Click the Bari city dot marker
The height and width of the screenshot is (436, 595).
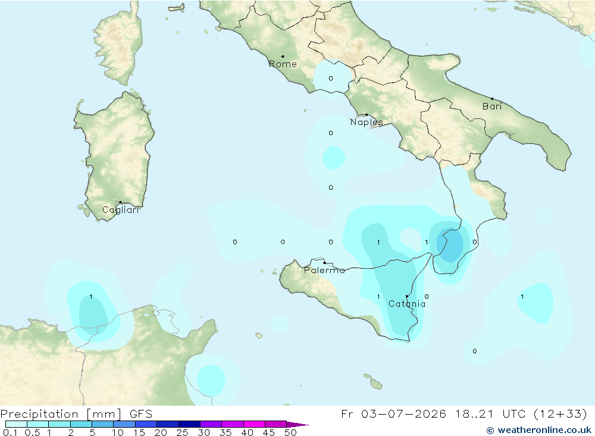[x=492, y=99]
